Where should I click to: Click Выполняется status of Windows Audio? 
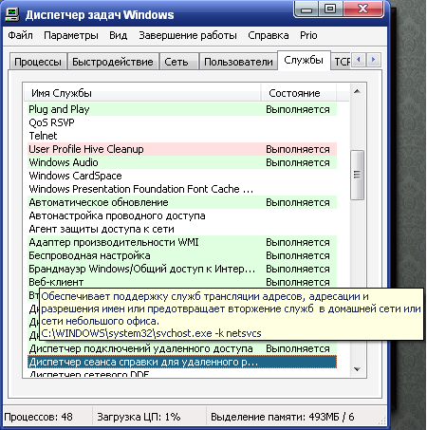pos(298,162)
